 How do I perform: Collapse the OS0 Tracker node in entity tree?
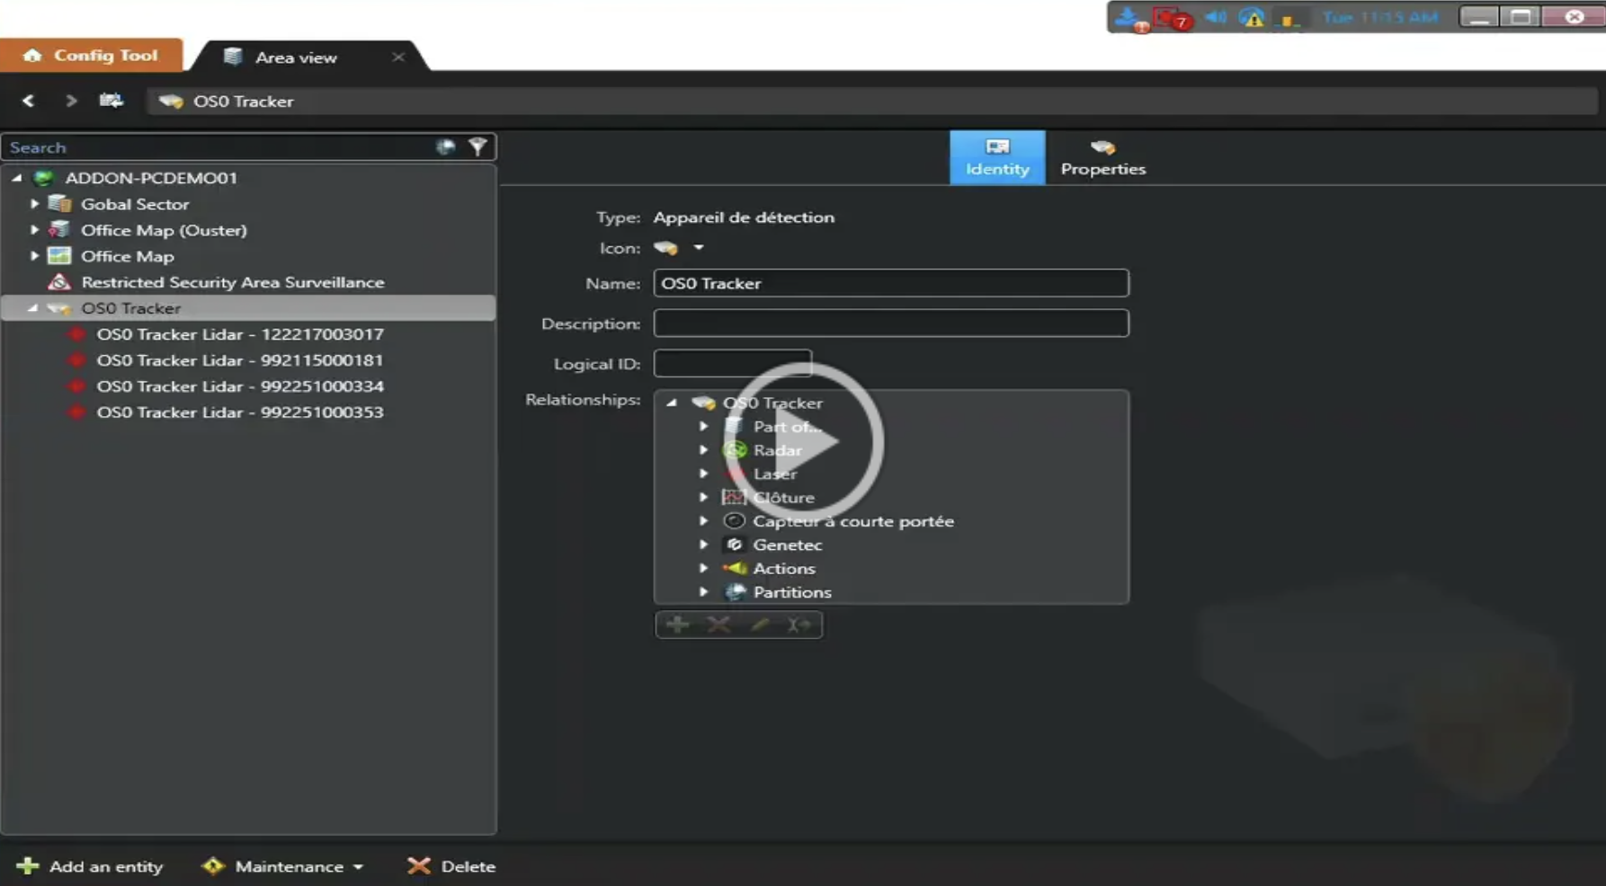[x=33, y=308]
